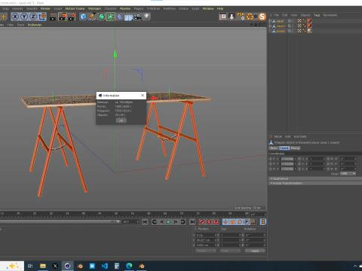Select the second polygon object in Object Manager
Screen dimensions: 362x271
pyautogui.click(x=281, y=26)
